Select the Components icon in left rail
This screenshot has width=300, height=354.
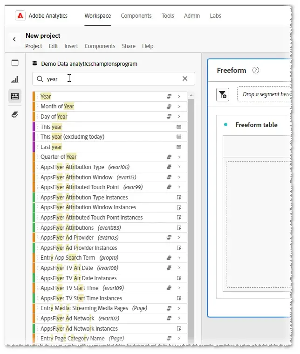pos(15,96)
